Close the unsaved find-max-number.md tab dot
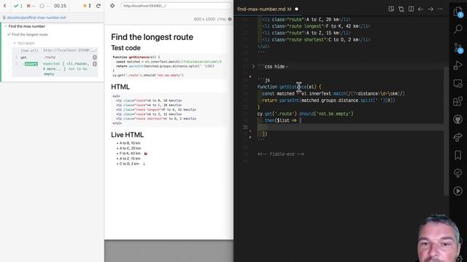Viewport: 467px width, 262px height. click(296, 9)
